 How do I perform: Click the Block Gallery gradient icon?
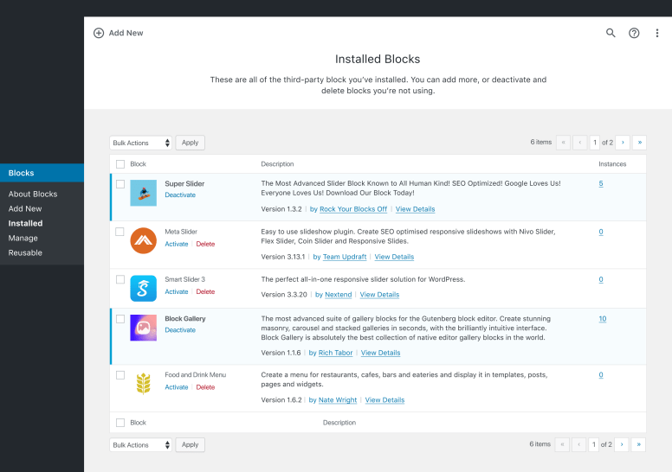pos(143,328)
